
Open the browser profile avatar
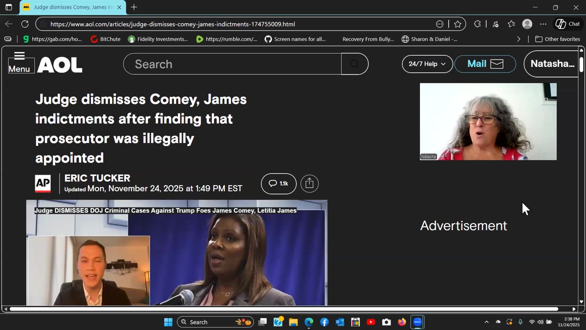[x=527, y=24]
